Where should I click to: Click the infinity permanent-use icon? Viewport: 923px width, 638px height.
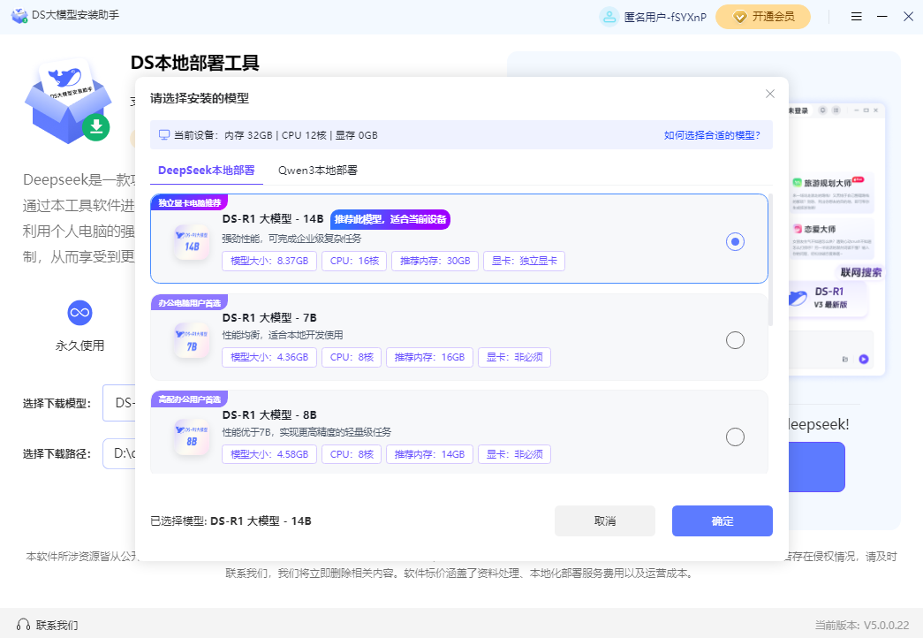tap(80, 312)
